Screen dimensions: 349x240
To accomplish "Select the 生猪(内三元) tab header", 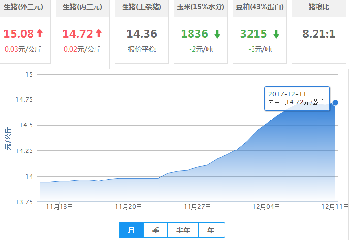I will [x=83, y=8].
